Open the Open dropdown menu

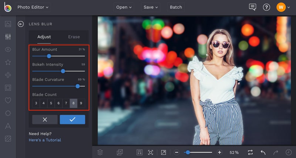(124, 7)
